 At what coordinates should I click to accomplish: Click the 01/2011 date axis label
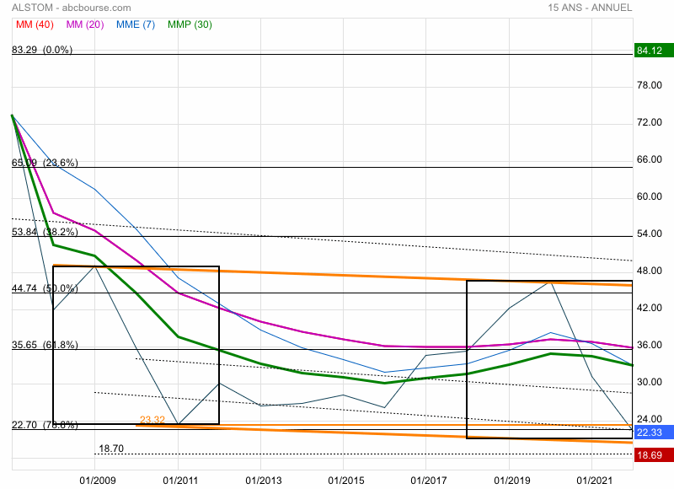(x=180, y=481)
